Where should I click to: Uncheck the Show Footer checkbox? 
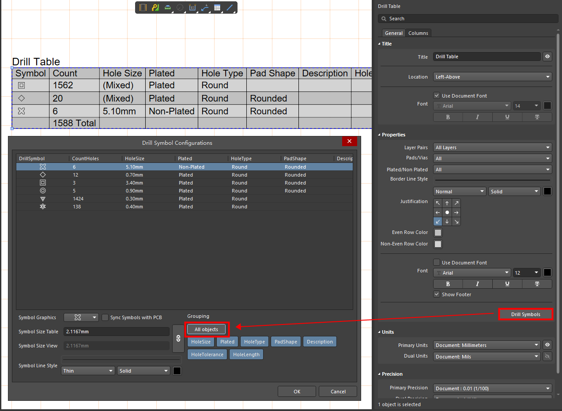coord(437,294)
